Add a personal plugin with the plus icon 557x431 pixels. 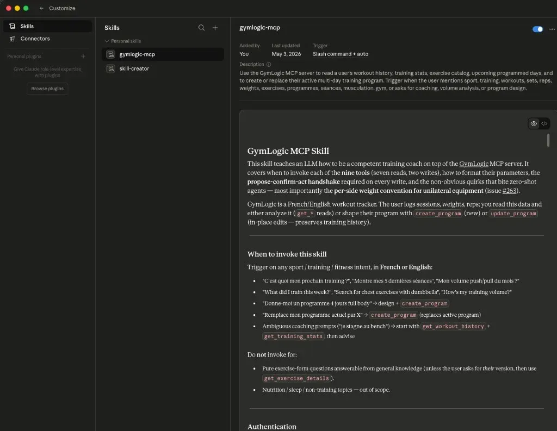[x=83, y=56]
